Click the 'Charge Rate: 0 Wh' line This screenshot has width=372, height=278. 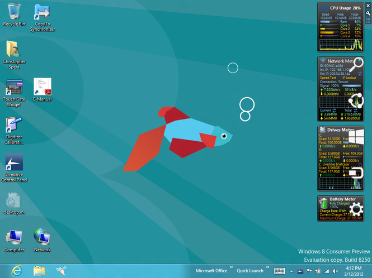(x=333, y=211)
